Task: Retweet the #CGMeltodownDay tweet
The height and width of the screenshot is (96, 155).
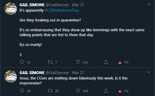Action: click(x=50, y=62)
